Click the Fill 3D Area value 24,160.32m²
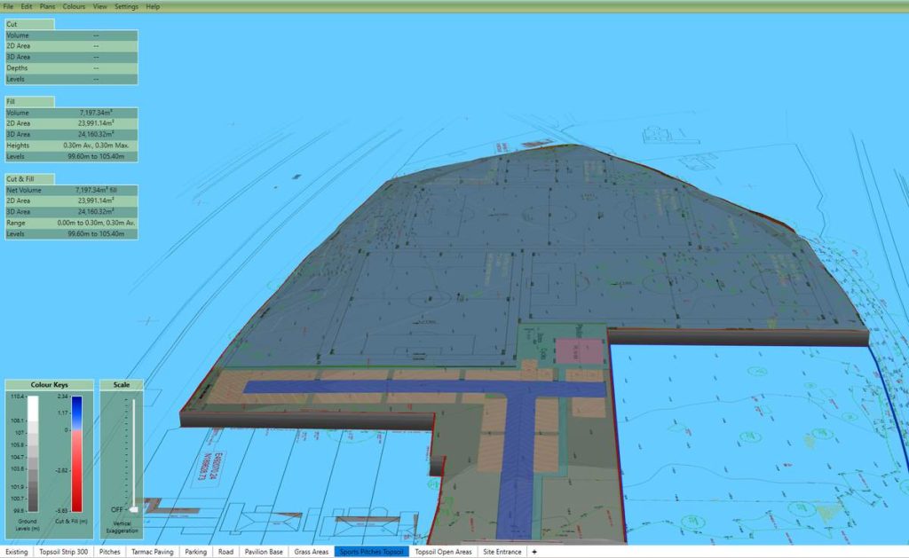The height and width of the screenshot is (558, 909). point(96,135)
